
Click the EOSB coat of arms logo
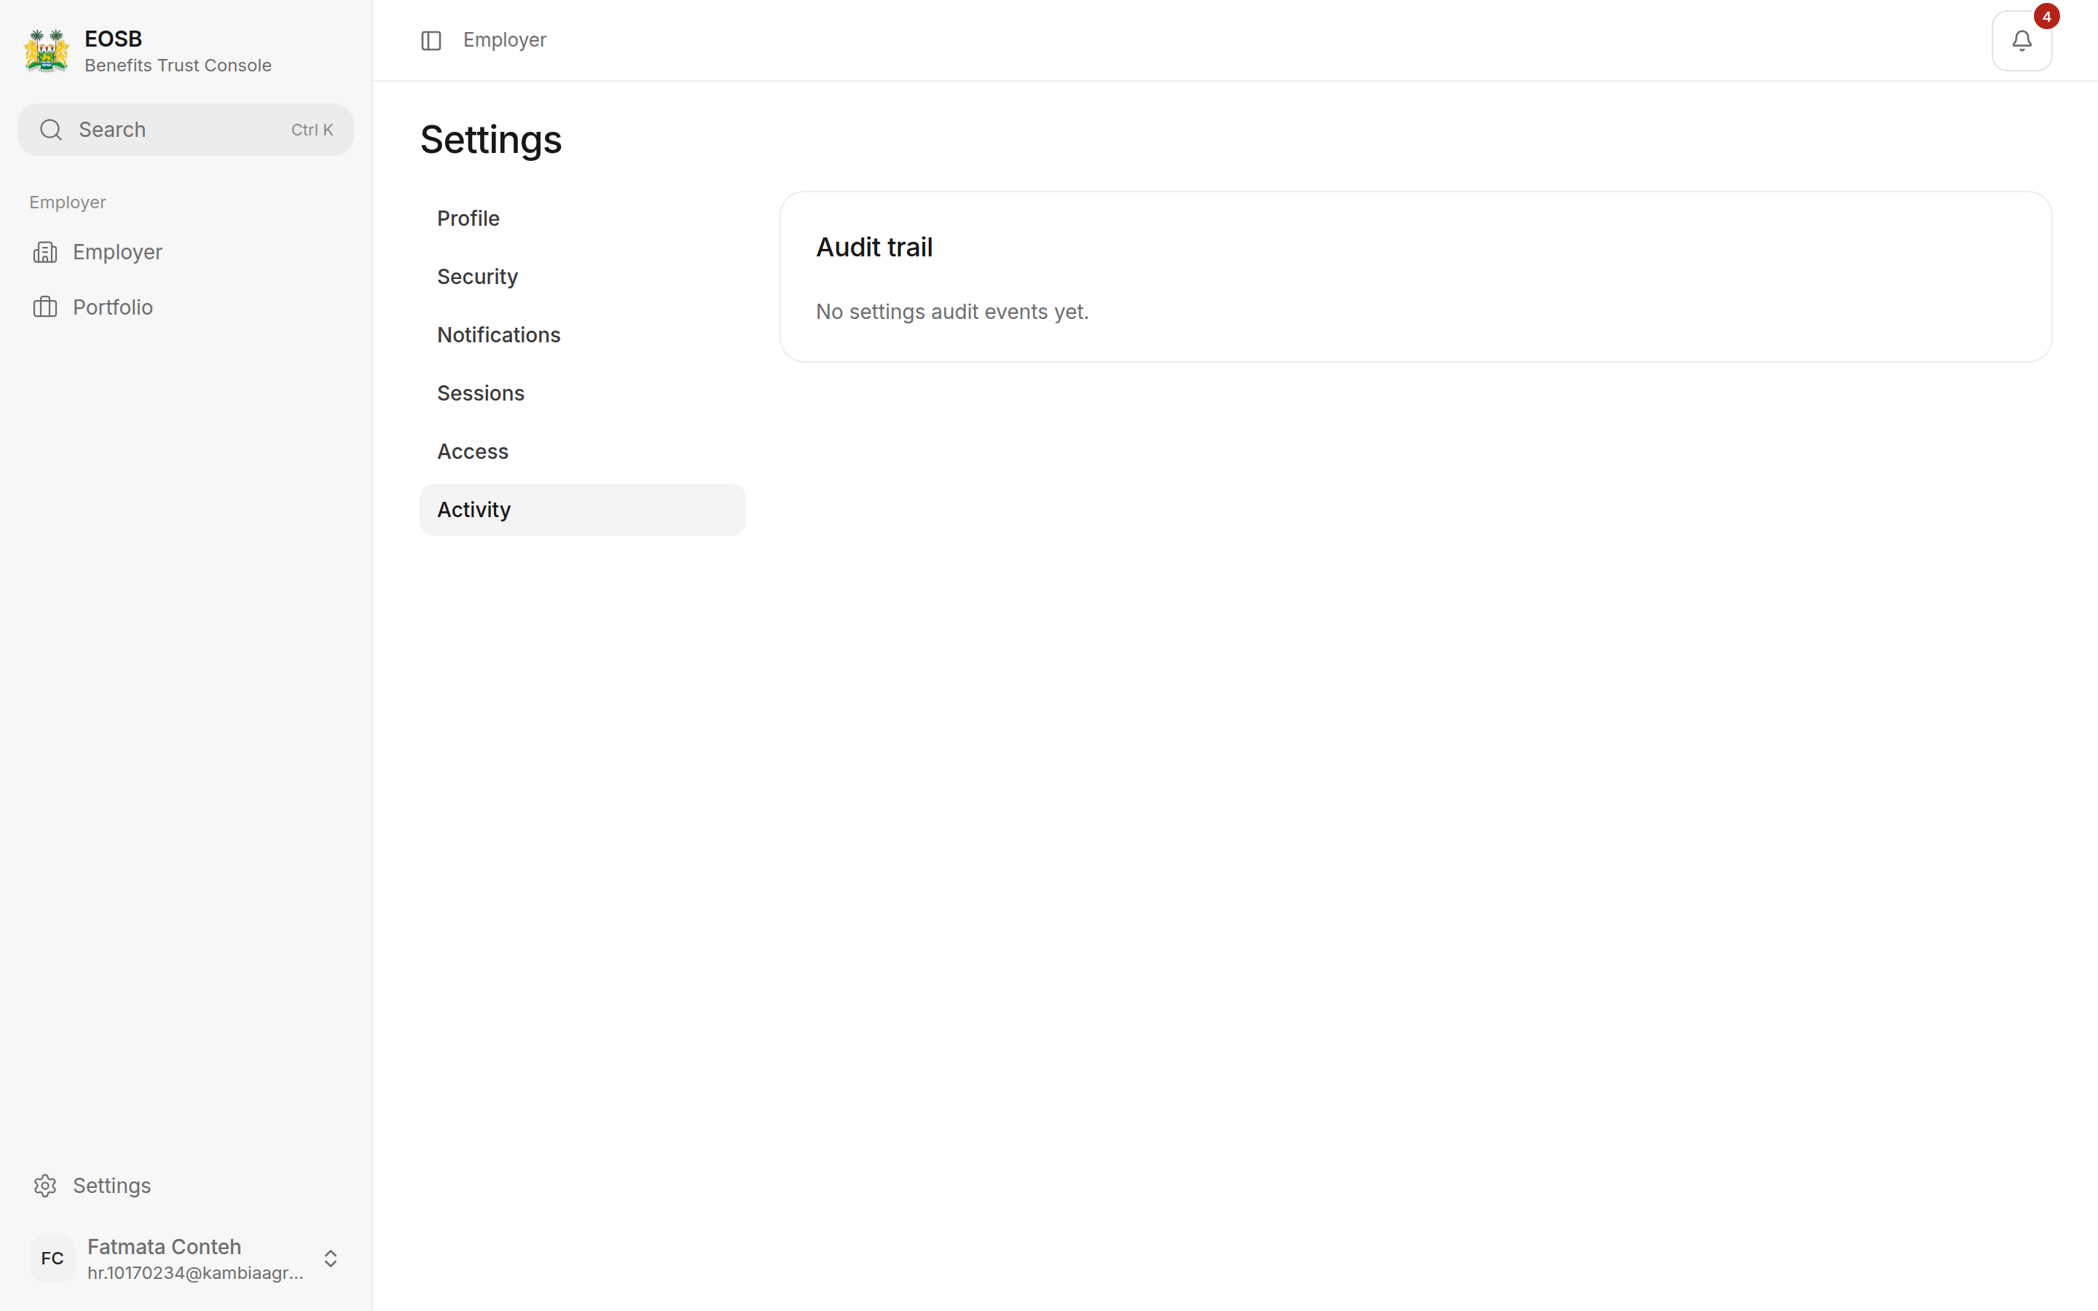click(x=47, y=51)
